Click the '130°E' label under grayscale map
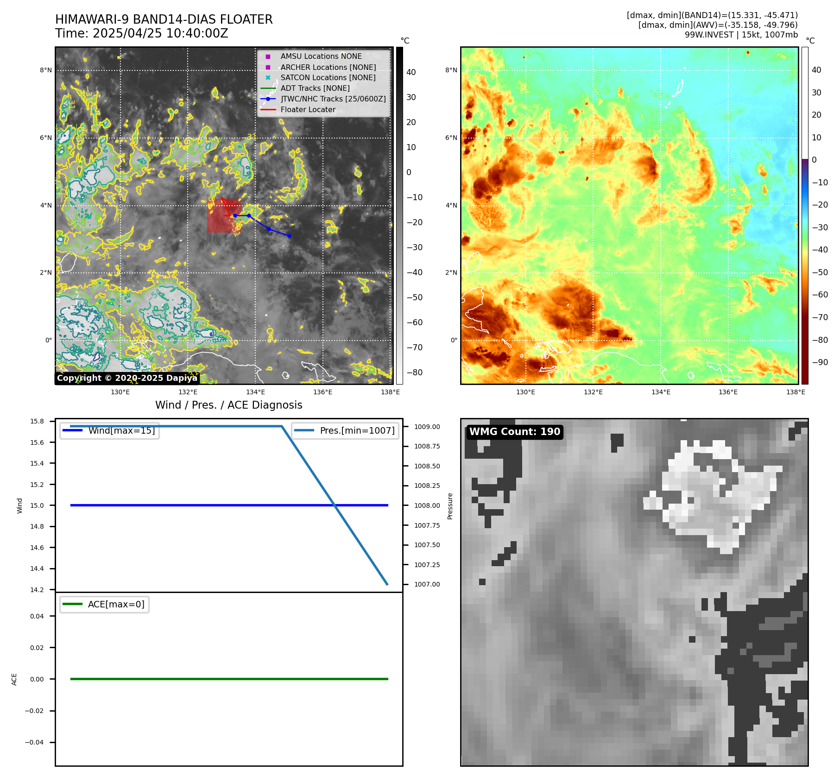Viewport: 840px width, 783px height. [x=120, y=392]
